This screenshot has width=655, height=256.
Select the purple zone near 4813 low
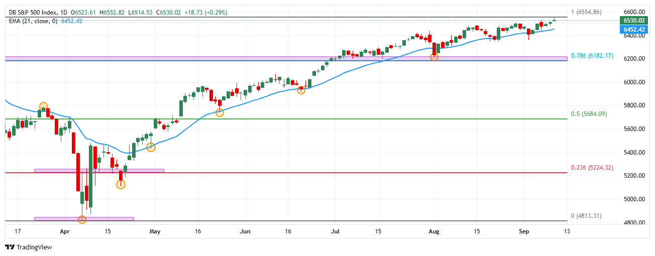pos(84,219)
